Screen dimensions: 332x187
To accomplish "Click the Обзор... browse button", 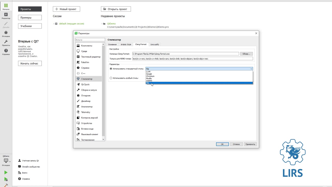I will (x=246, y=54).
